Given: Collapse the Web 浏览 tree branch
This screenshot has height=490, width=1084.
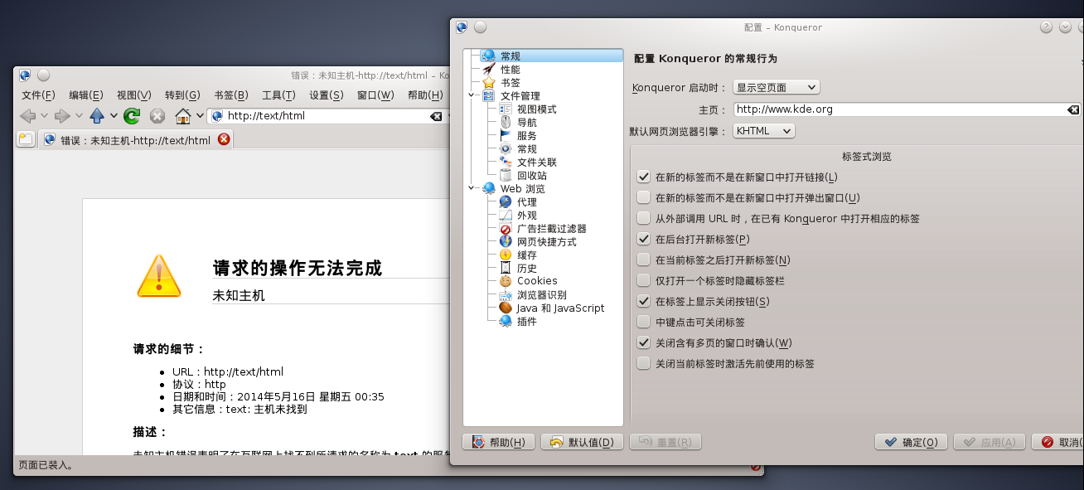Looking at the screenshot, I should coord(472,189).
